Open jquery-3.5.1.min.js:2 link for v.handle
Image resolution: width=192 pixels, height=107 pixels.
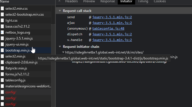pyautogui.click(x=112, y=40)
